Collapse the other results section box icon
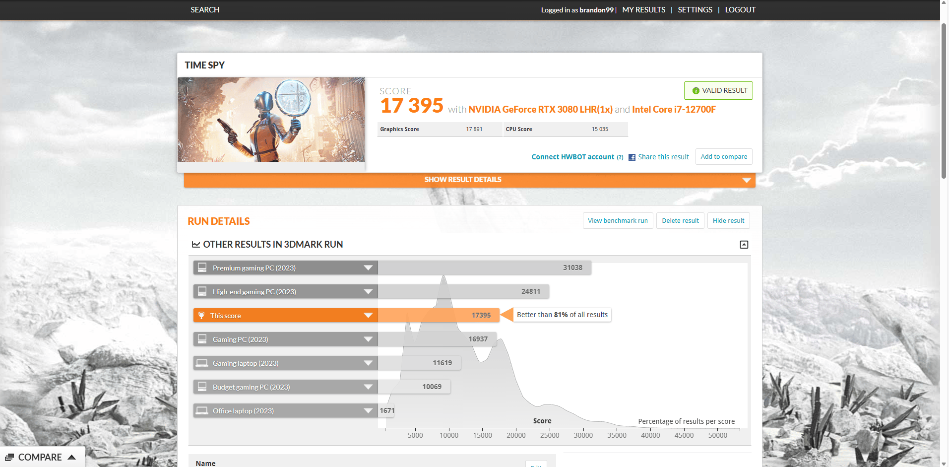The height and width of the screenshot is (467, 949). 744,245
